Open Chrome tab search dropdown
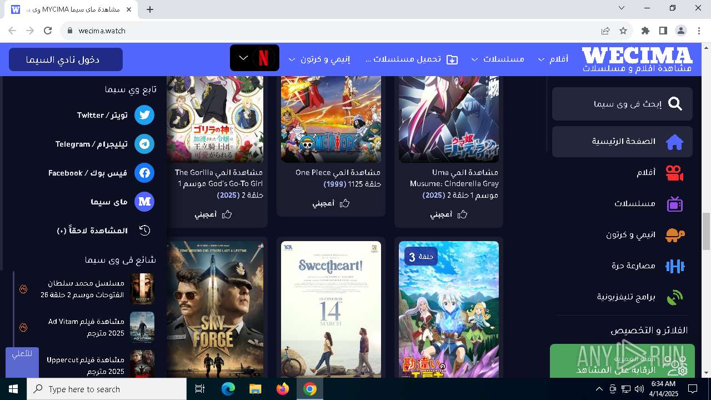The height and width of the screenshot is (400, 711). point(622,8)
